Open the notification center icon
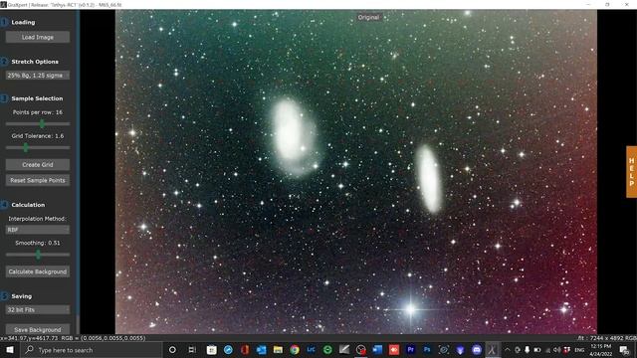 tap(625, 350)
